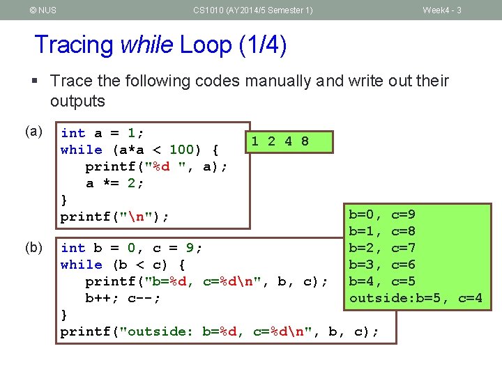
Task: Click the '(a)' label
Action: pyautogui.click(x=33, y=132)
